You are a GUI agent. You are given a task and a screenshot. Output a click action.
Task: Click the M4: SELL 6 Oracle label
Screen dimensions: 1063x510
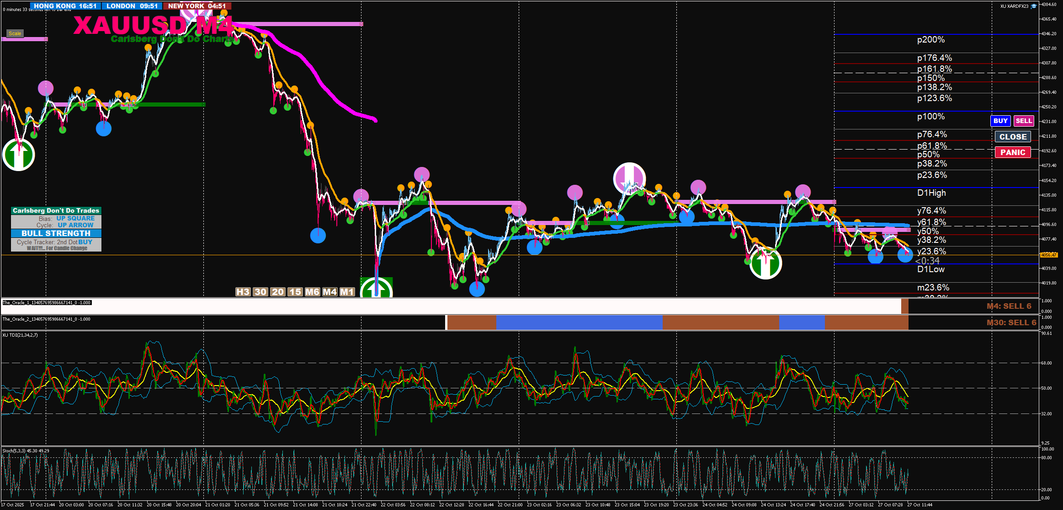point(1009,306)
